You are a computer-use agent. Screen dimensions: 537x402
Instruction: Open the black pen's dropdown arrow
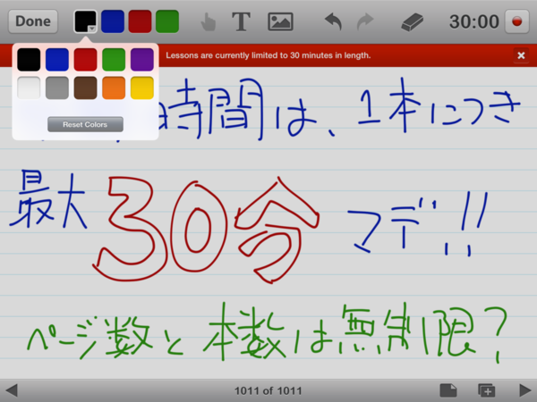point(92,29)
